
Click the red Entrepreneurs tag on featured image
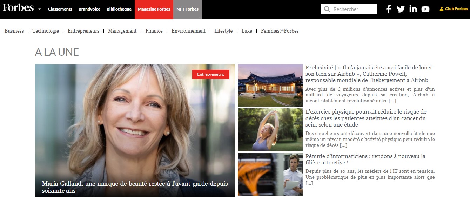210,74
